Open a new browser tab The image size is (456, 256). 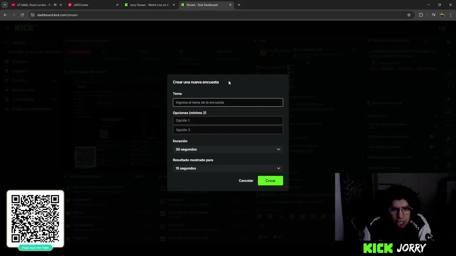(239, 5)
